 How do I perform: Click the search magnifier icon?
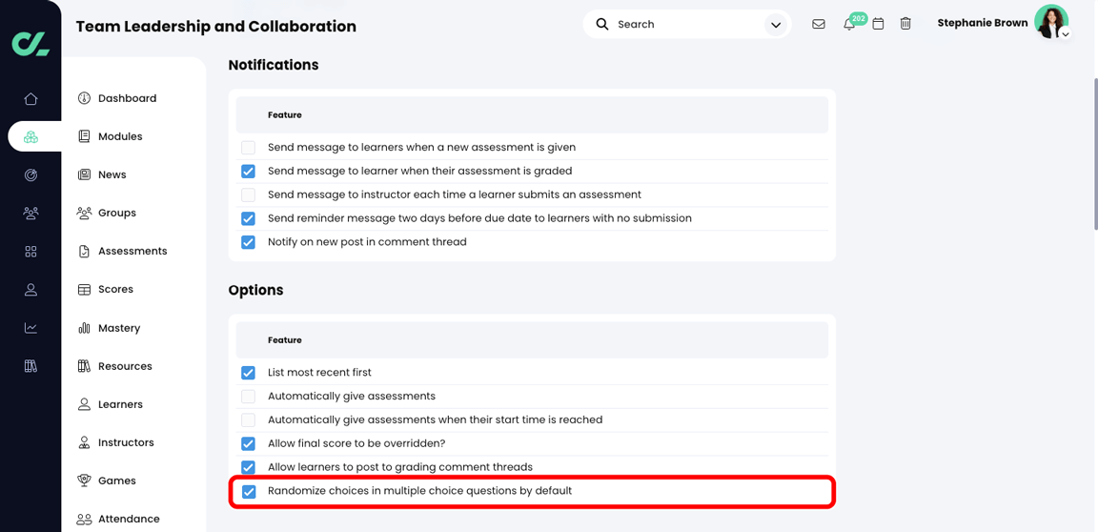coord(602,24)
